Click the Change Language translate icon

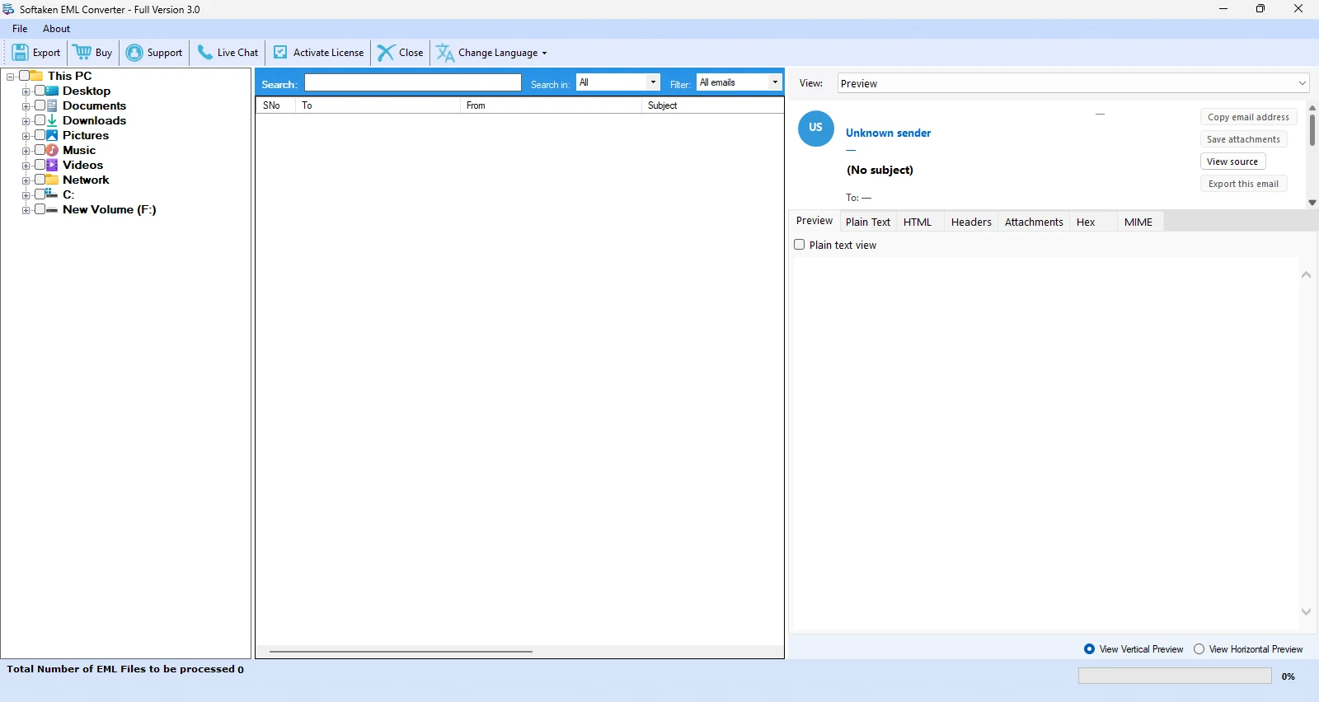[445, 53]
